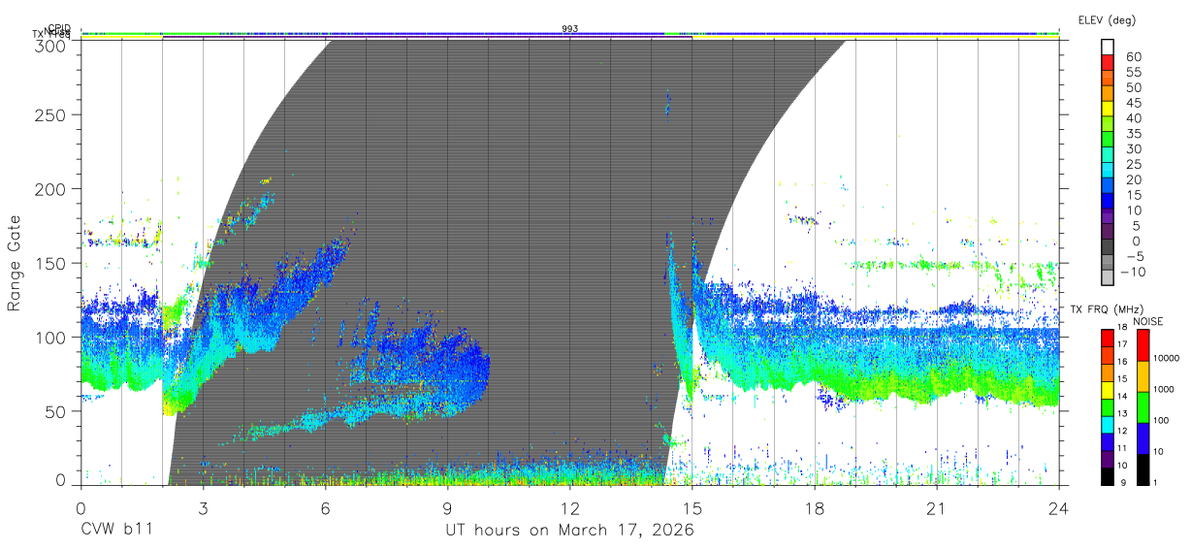Pick the blue 15–20 segment of the ELEV color bar
The width and height of the screenshot is (1191, 550).
[x=1107, y=186]
